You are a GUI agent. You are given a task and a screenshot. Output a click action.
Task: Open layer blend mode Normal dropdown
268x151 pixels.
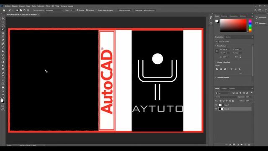tap(226, 97)
